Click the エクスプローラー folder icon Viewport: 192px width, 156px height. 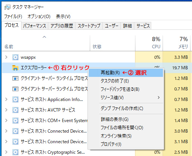[15, 68]
